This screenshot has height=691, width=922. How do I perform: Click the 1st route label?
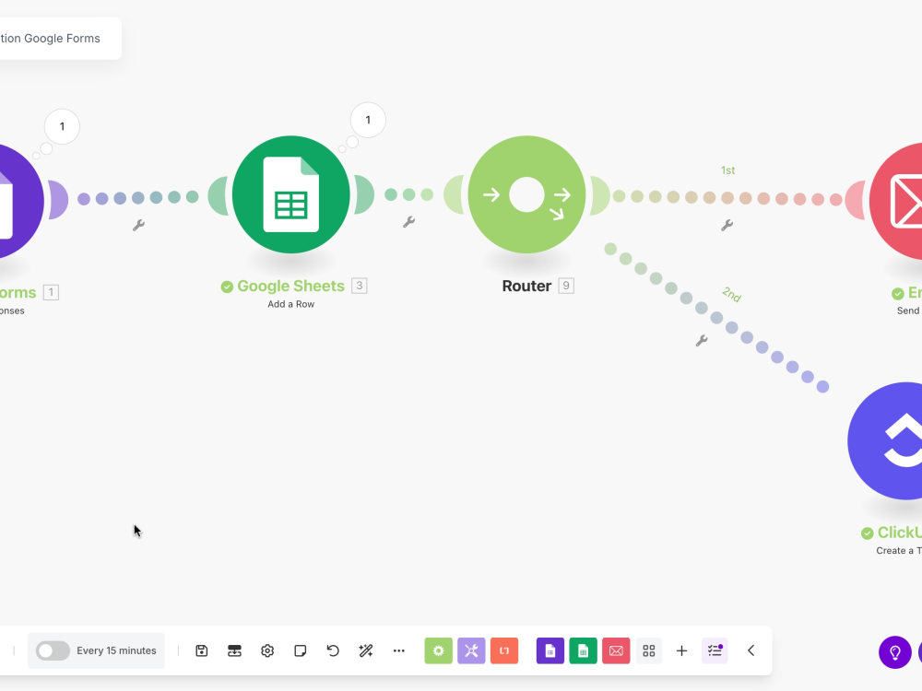(728, 170)
